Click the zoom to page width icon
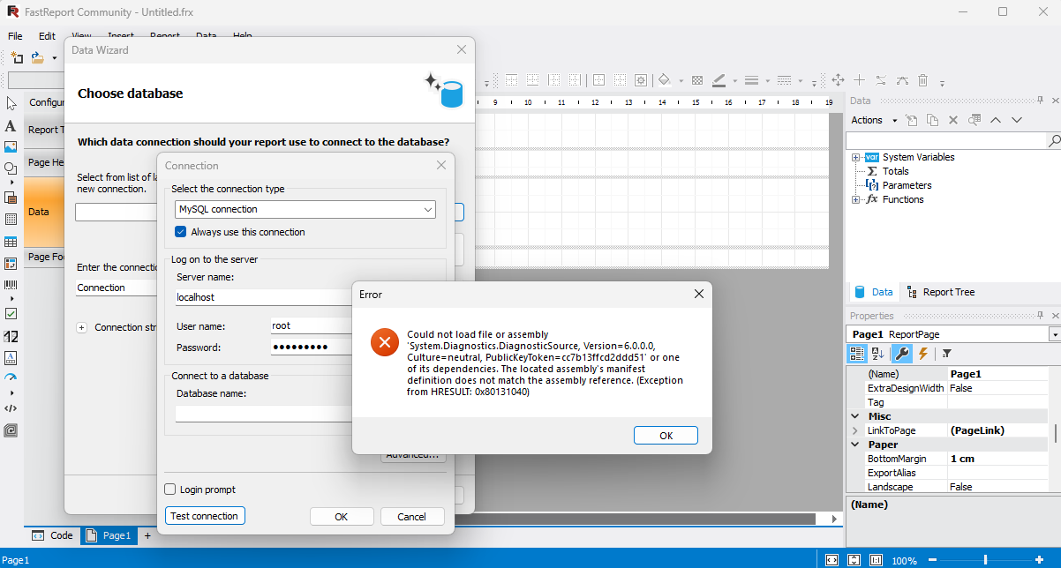The height and width of the screenshot is (568, 1061). coord(831,560)
